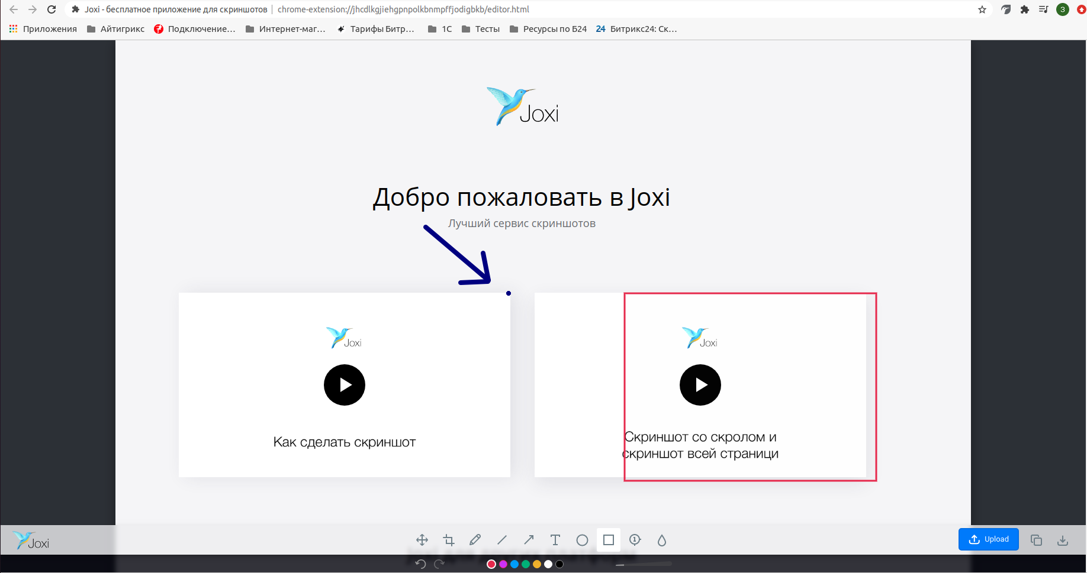Go back in browser history
The height and width of the screenshot is (573, 1087).
pyautogui.click(x=14, y=9)
